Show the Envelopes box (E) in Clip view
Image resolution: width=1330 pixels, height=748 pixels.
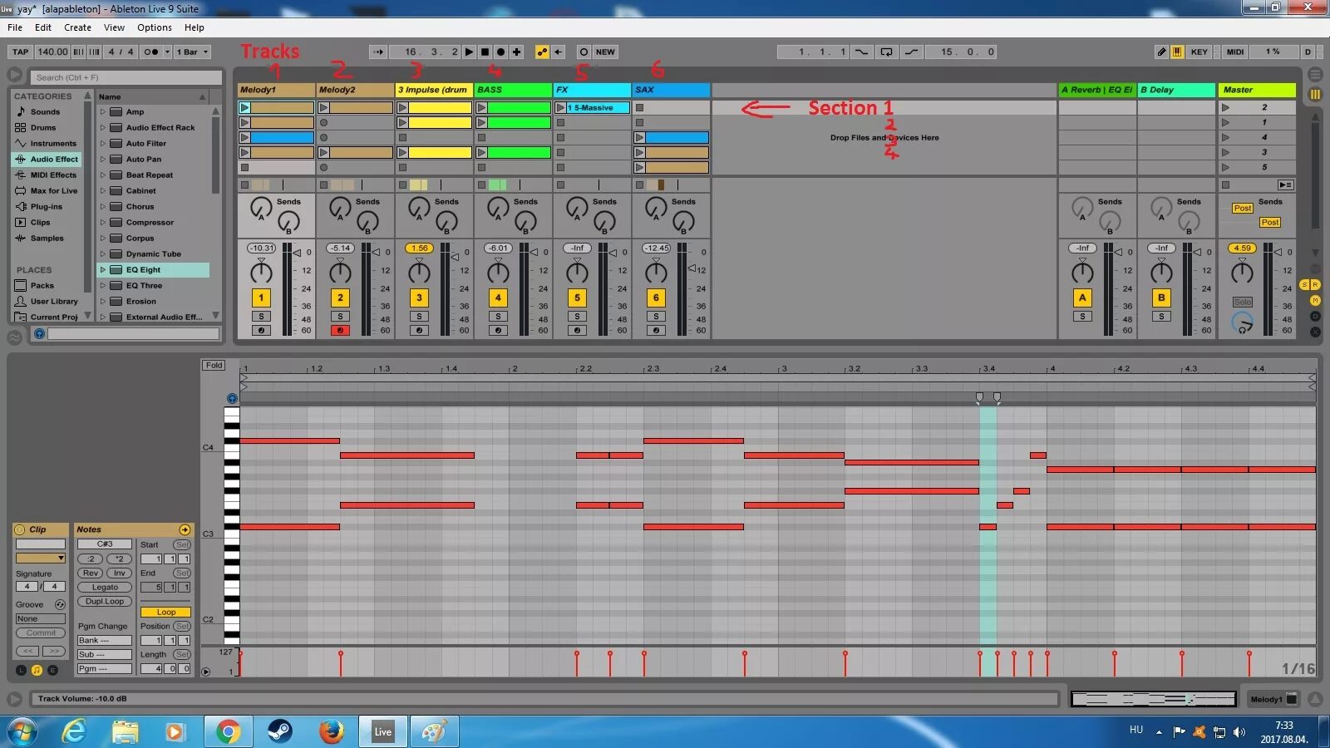click(52, 670)
